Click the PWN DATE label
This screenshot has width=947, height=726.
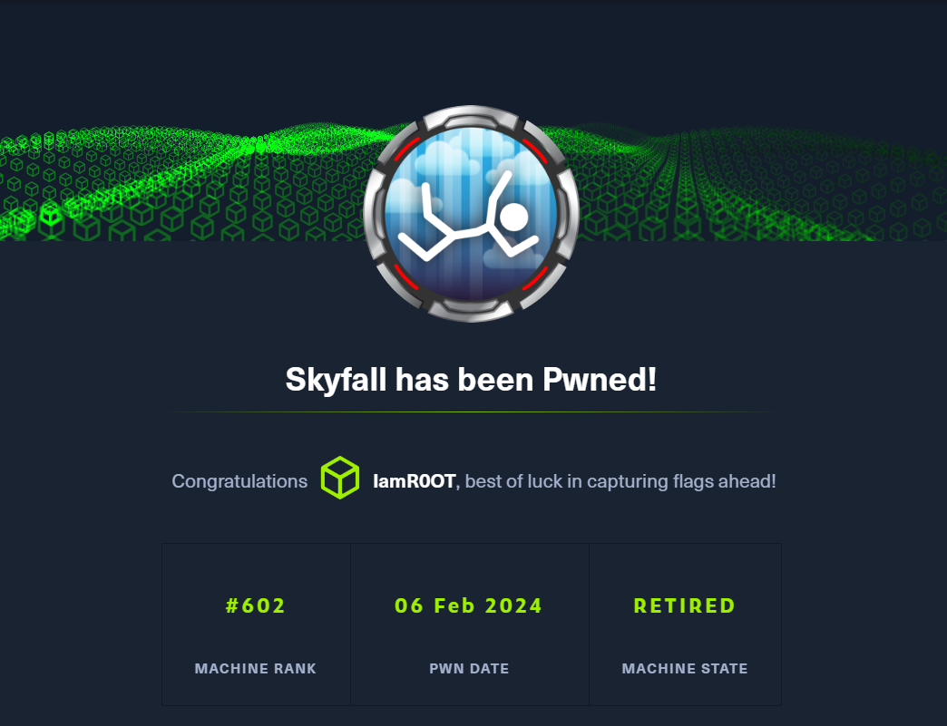(x=469, y=669)
